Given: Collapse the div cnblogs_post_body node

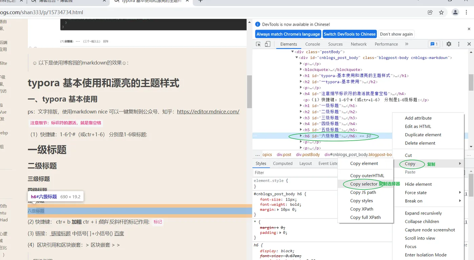Looking at the screenshot, I should tap(297, 58).
